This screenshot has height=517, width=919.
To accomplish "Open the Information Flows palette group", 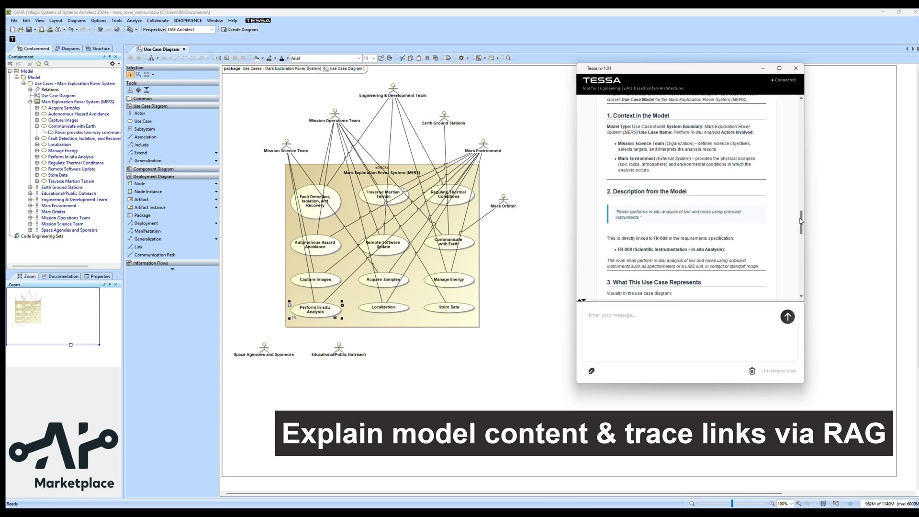I will pyautogui.click(x=172, y=263).
